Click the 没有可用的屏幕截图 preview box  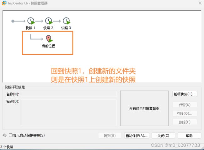coord(144,108)
